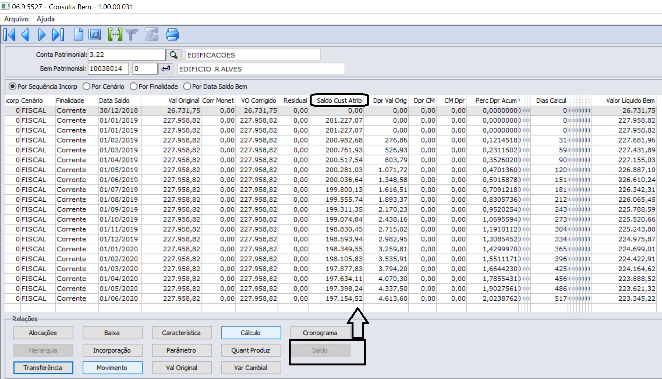Click the Parâmetro button

tap(182, 350)
